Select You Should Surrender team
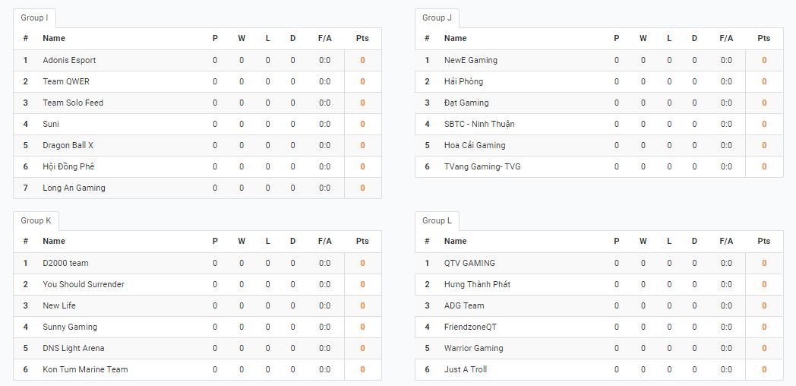This screenshot has height=386, width=796. click(84, 284)
